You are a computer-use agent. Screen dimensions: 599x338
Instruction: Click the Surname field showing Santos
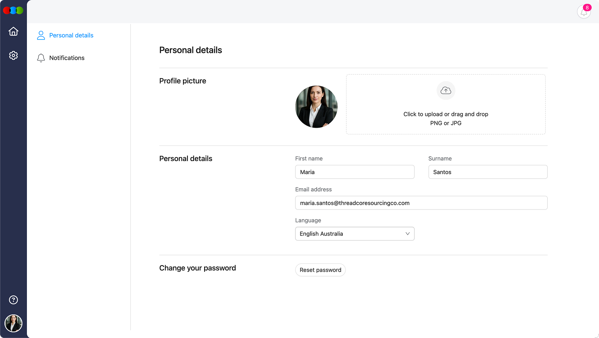[487, 172]
